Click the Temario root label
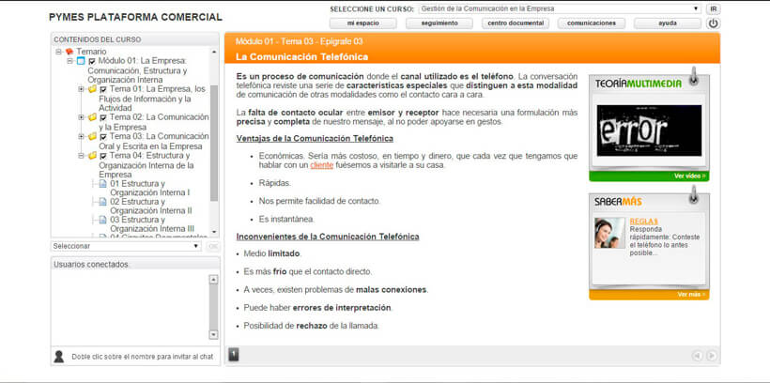 pyautogui.click(x=91, y=52)
